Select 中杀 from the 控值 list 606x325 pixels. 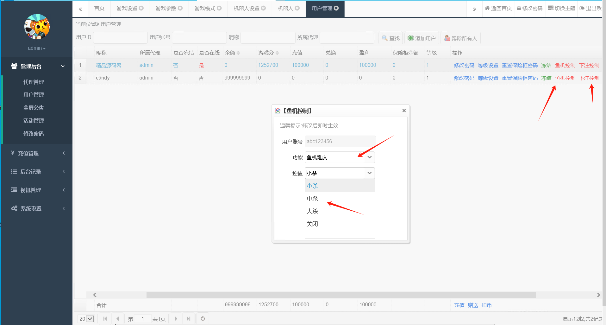pyautogui.click(x=312, y=199)
